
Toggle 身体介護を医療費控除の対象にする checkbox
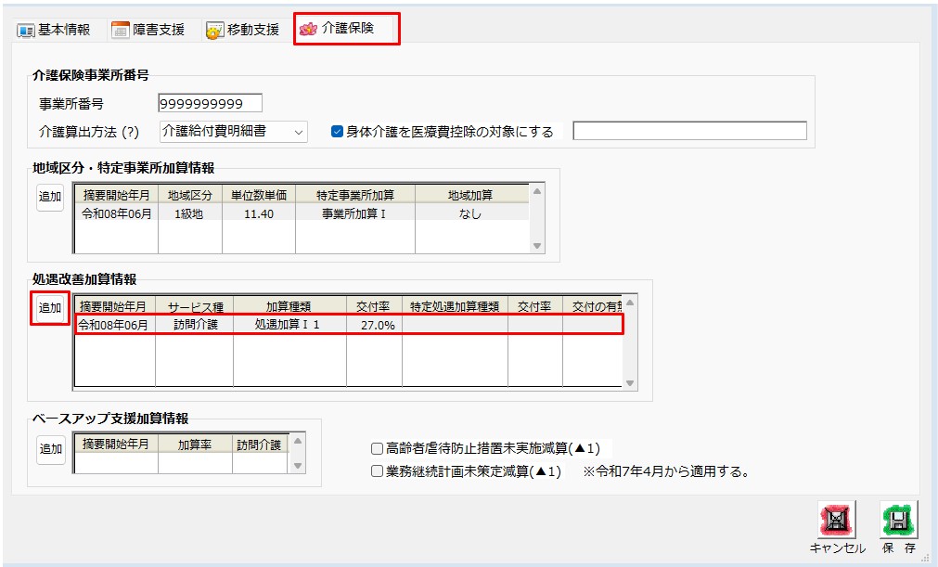tap(337, 132)
